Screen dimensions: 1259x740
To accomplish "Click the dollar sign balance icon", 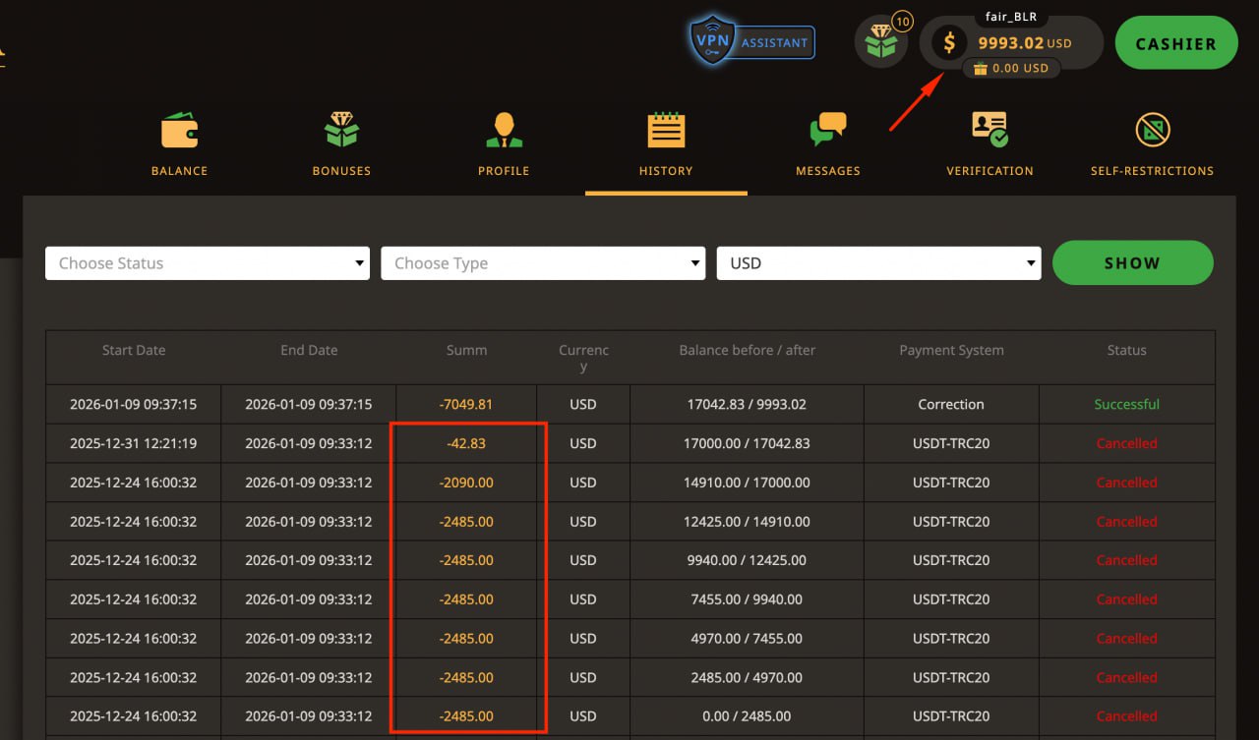I will pos(949,43).
